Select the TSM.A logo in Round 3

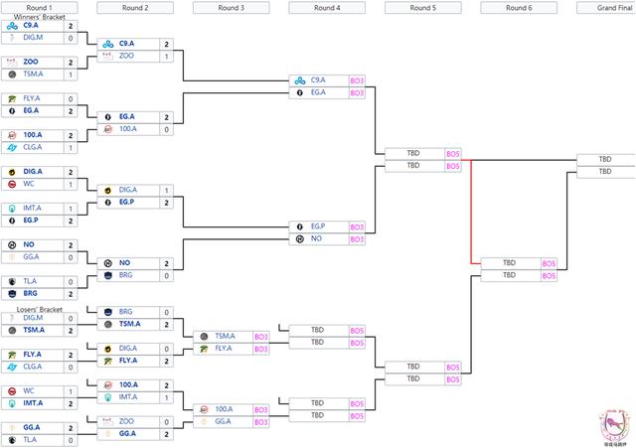tap(204, 337)
